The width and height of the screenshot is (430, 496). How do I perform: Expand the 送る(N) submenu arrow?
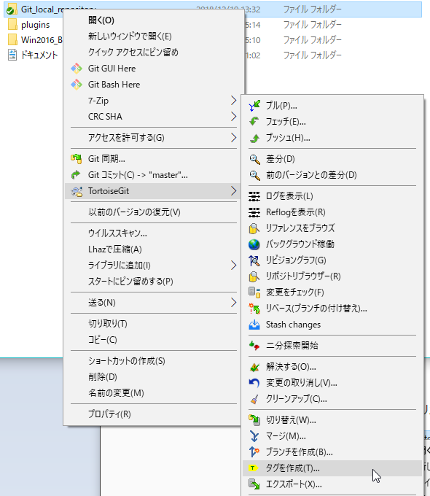click(x=233, y=303)
